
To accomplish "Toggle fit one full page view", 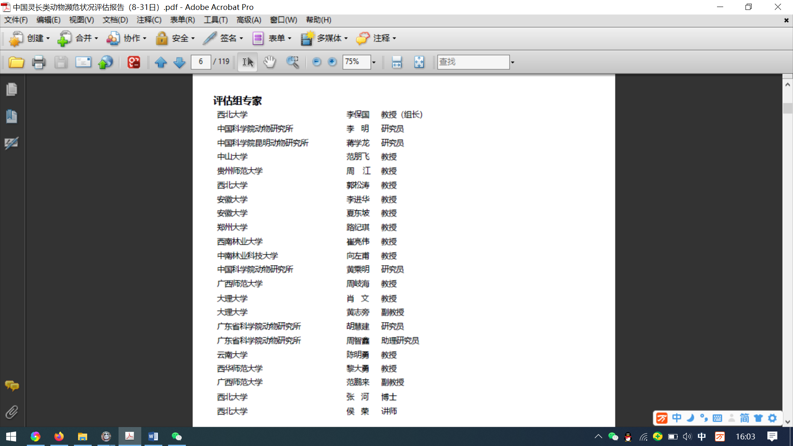I will coord(419,62).
